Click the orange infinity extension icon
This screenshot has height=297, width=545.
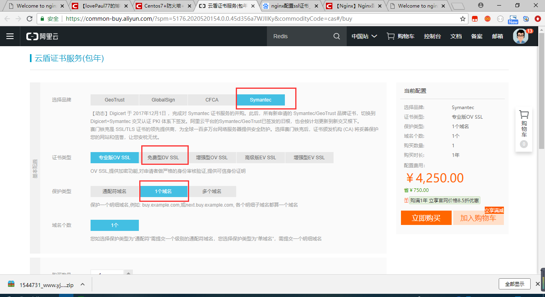tap(488, 19)
